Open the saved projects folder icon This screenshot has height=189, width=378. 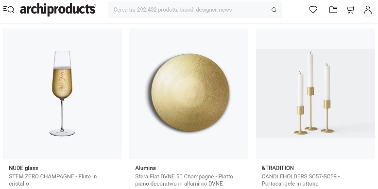[x=333, y=10]
